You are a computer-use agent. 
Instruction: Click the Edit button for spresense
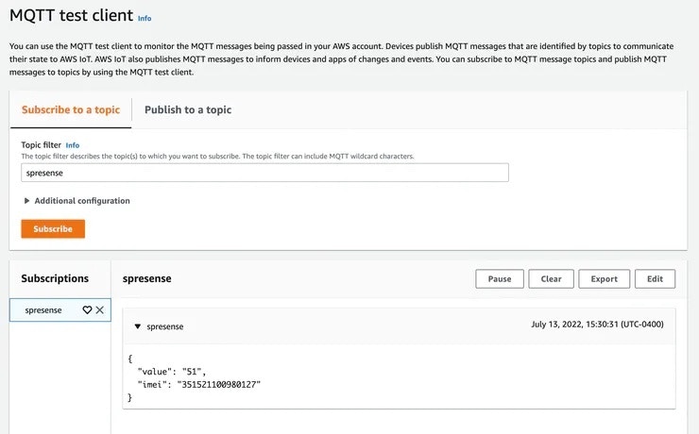tap(656, 279)
